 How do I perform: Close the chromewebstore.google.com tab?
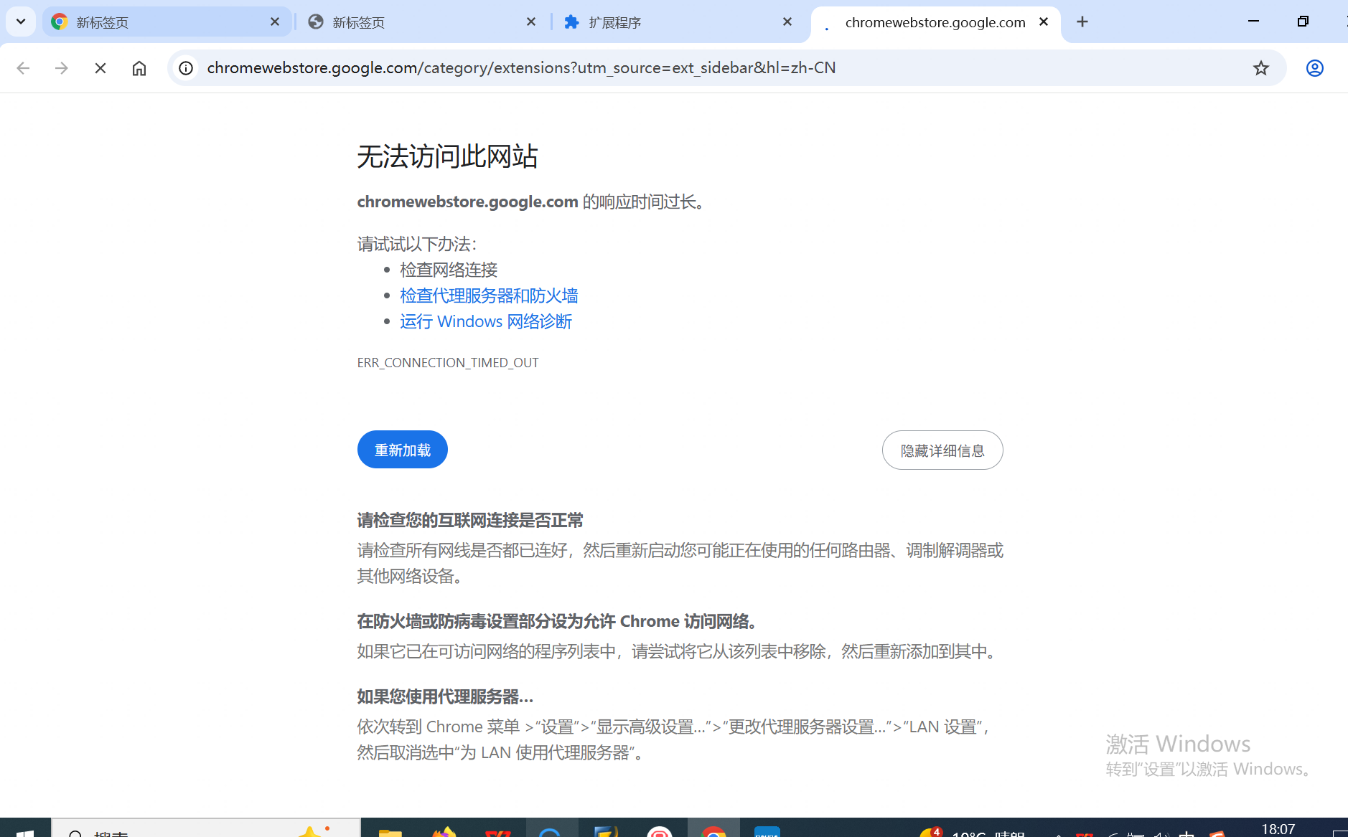tap(1044, 22)
